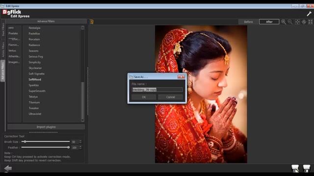Click the bottom save-as icon with pencil
This screenshot has width=314, height=176.
pos(295,168)
